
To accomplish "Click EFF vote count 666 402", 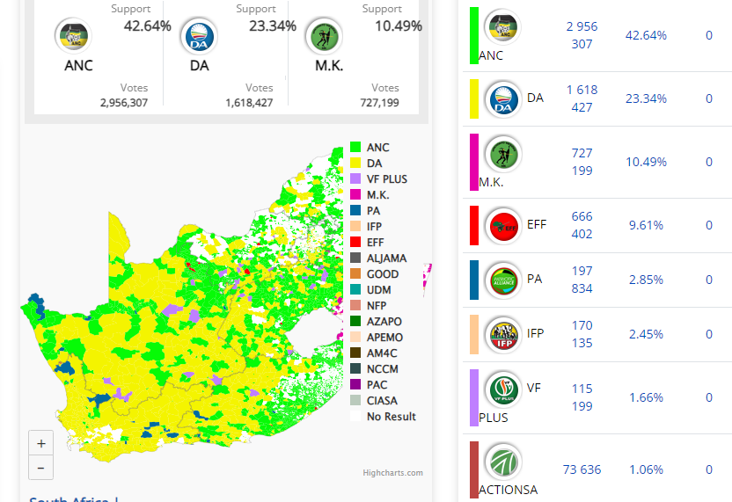I will pyautogui.click(x=582, y=225).
